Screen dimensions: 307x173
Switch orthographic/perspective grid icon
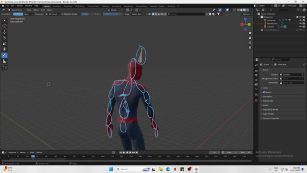point(250,48)
